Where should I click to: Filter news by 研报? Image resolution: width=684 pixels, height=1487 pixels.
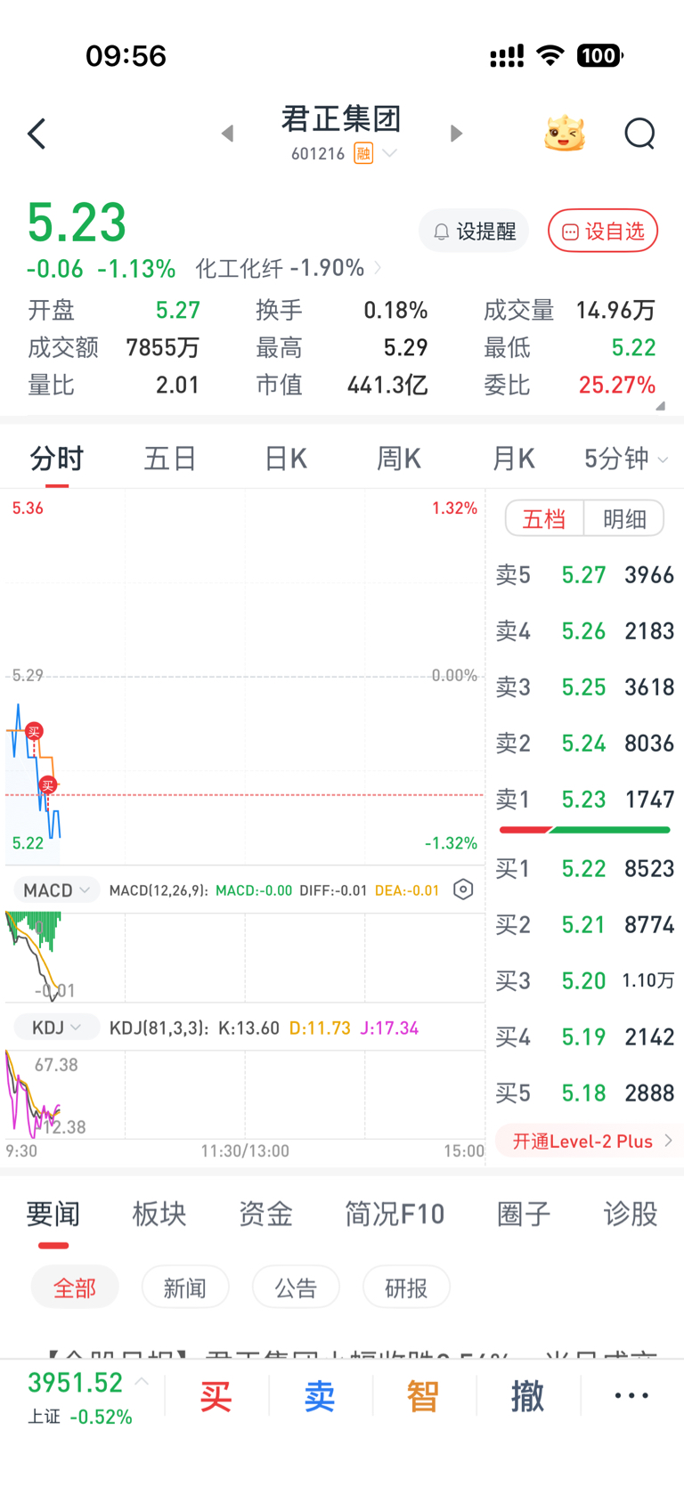(406, 1288)
